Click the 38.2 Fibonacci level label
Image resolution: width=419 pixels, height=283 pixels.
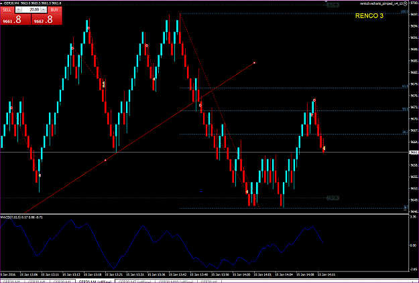405,132
